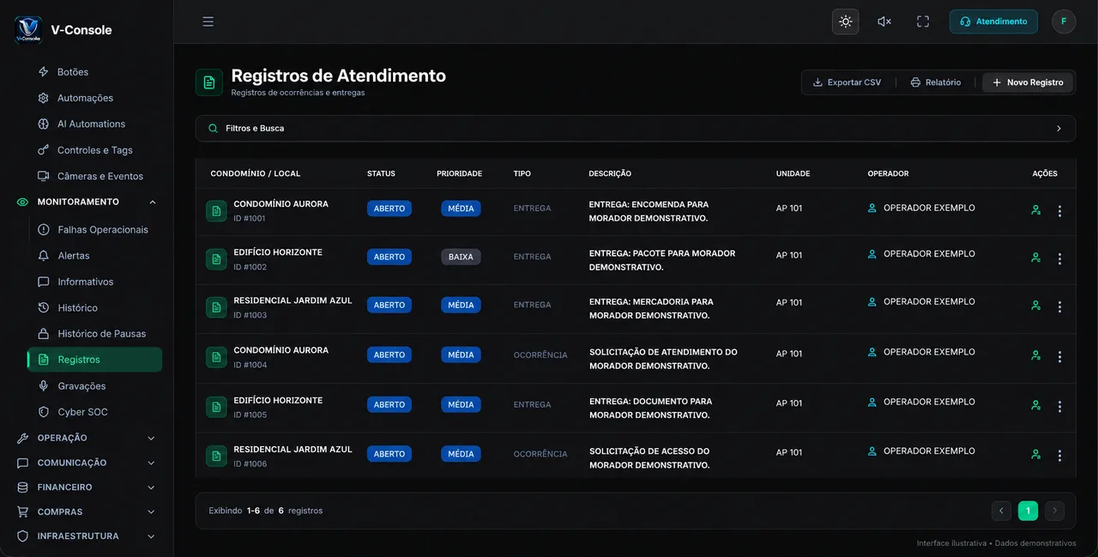Sort by the Condomínio / Local column header

point(256,173)
